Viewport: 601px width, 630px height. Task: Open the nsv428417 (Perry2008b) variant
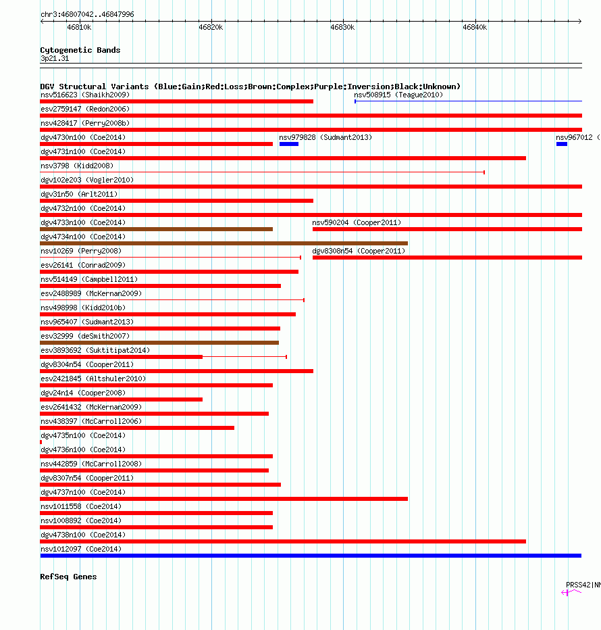85,123
